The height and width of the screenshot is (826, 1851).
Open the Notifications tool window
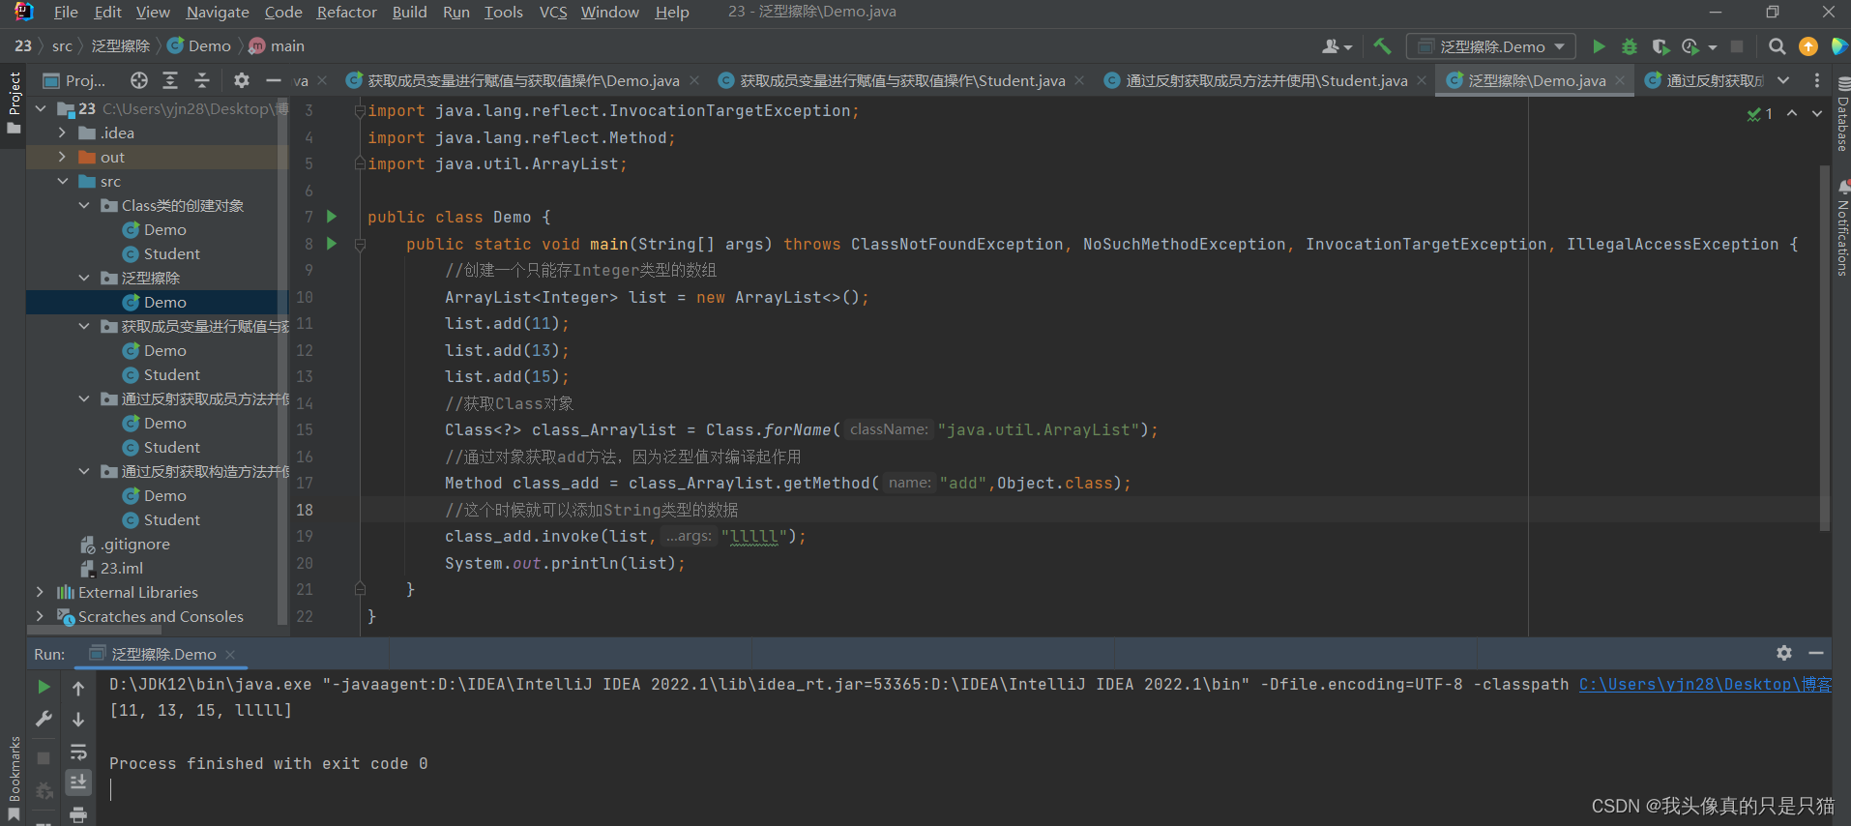pyautogui.click(x=1842, y=230)
